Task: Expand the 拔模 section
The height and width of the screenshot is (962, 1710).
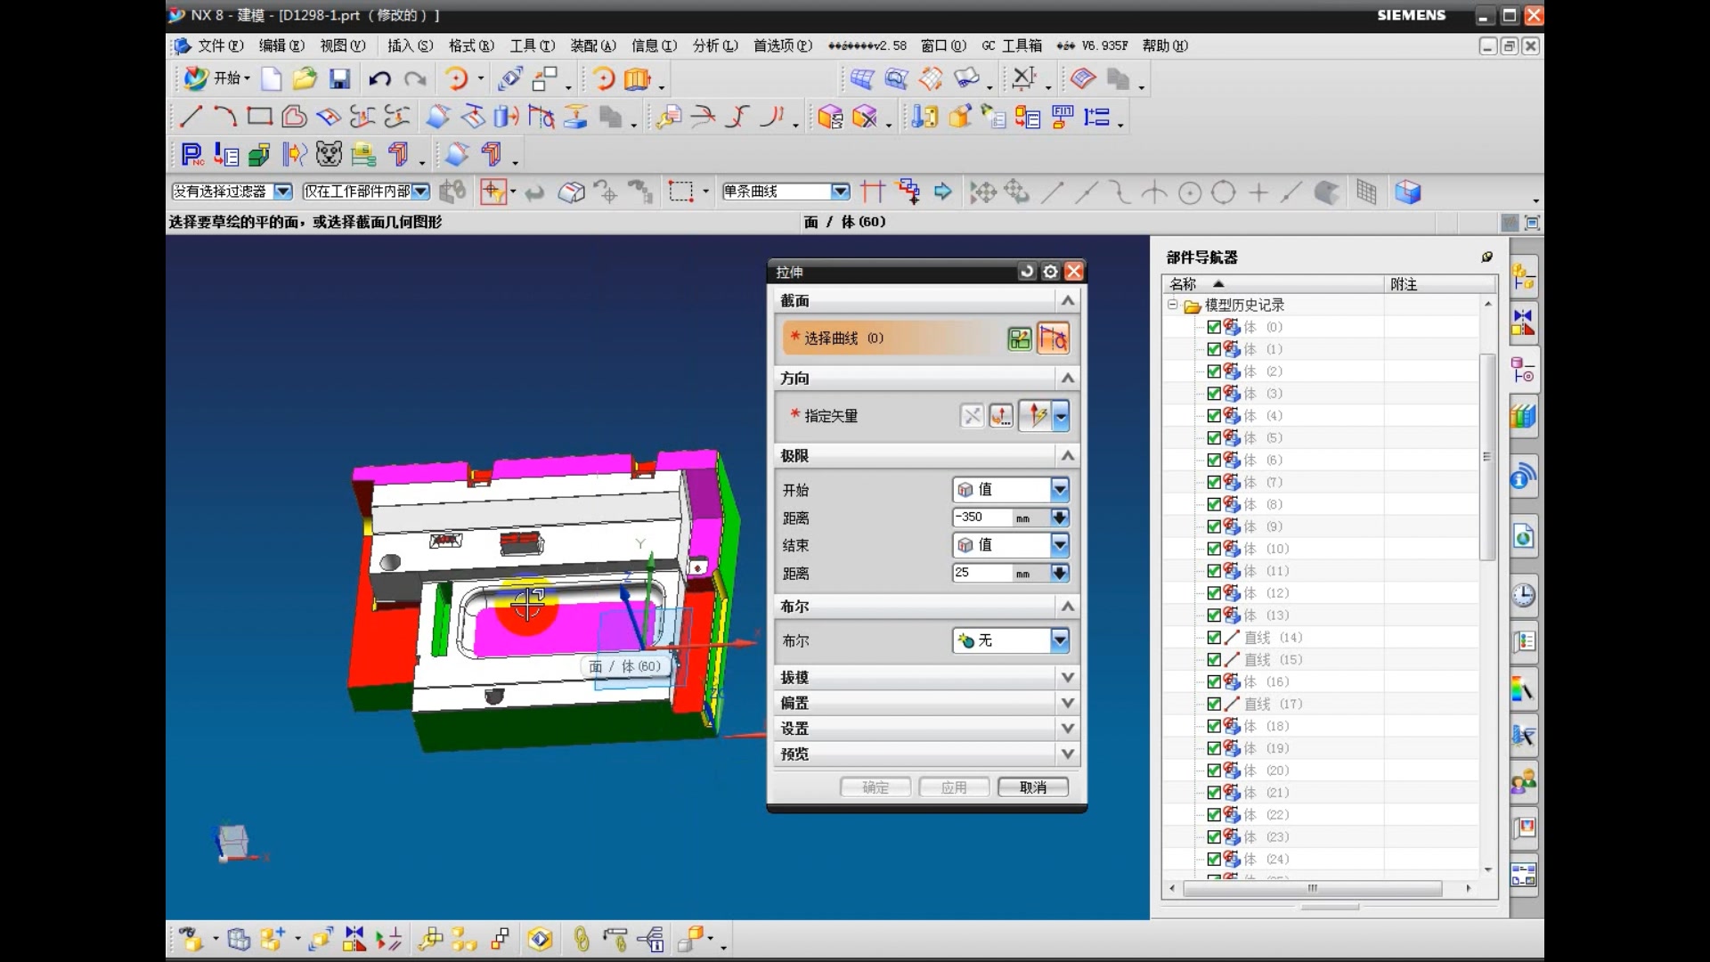Action: tap(1067, 678)
